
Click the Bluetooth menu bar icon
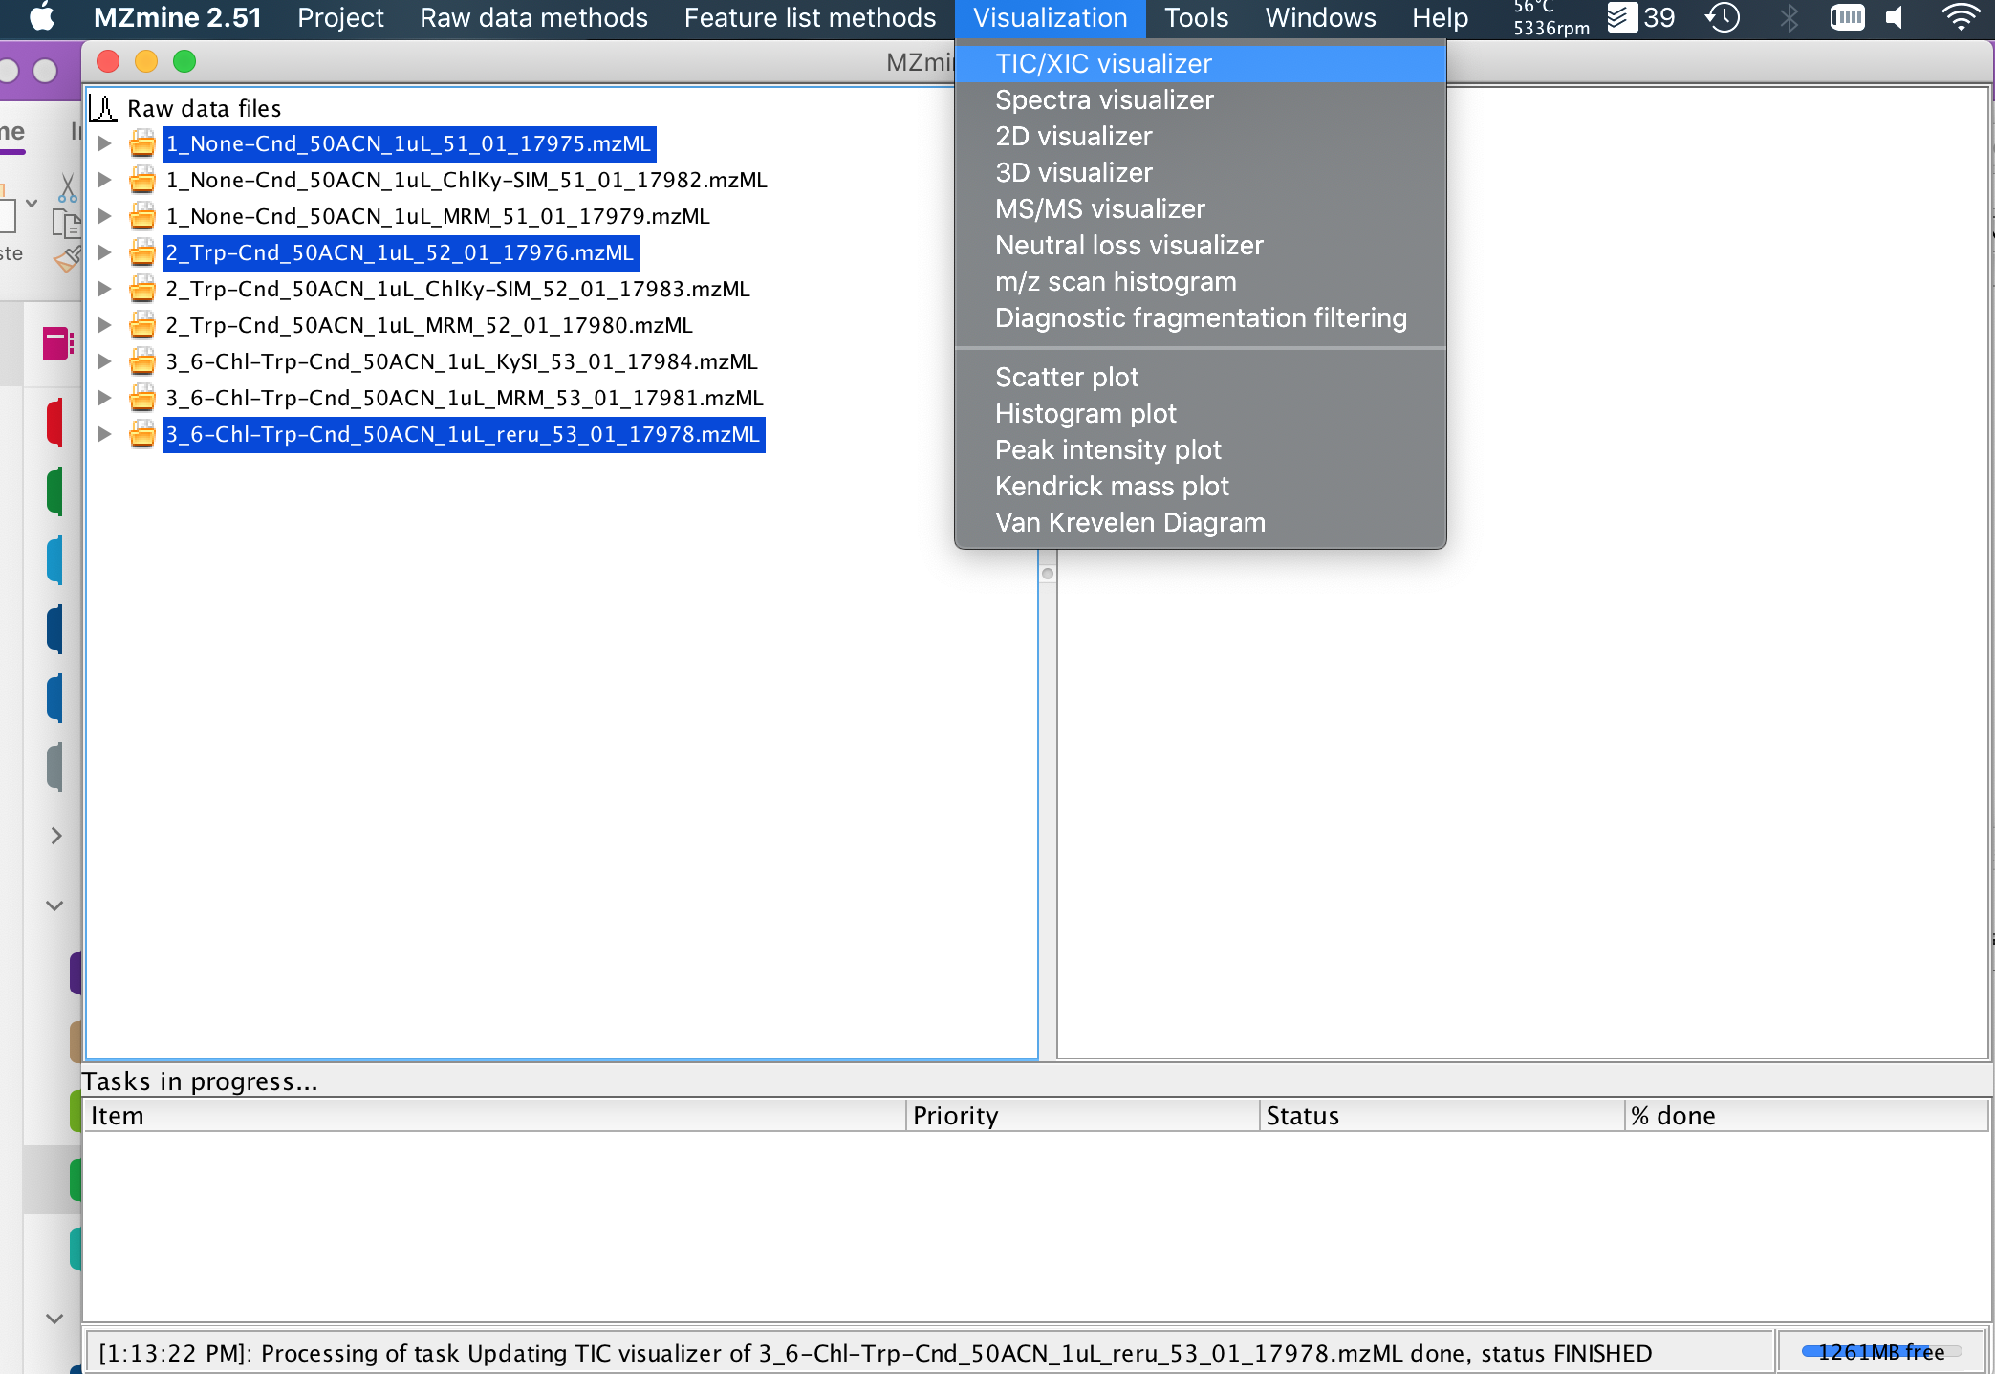1789,17
